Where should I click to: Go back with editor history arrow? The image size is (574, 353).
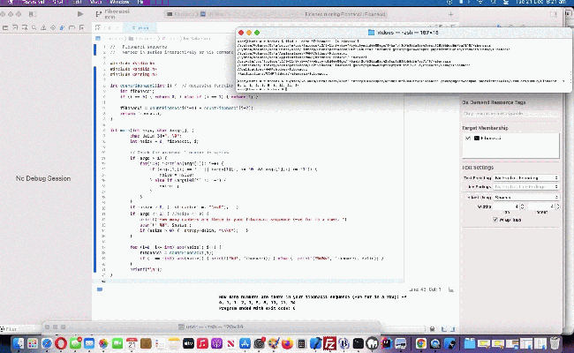[x=110, y=28]
